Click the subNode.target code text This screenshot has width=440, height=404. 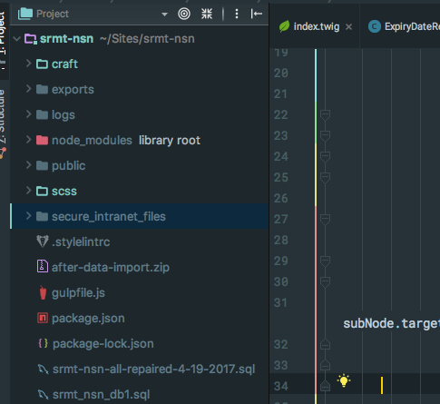(x=391, y=324)
